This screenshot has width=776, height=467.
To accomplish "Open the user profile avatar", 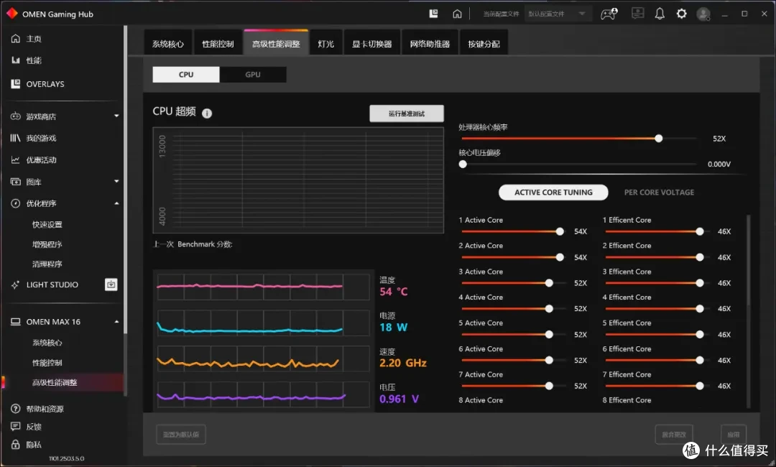I will pos(703,14).
